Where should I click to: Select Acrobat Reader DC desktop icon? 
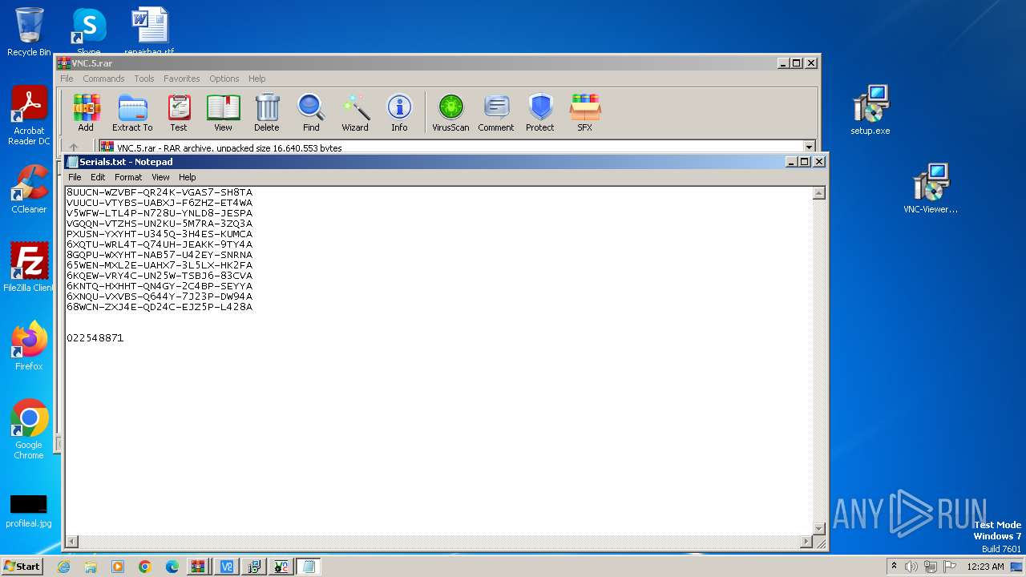[29, 116]
